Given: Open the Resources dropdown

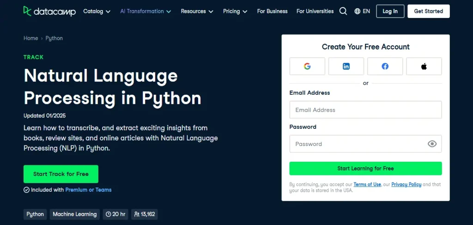Looking at the screenshot, I should (x=197, y=11).
